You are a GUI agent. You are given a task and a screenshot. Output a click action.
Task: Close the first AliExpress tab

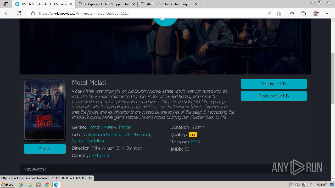point(134,4)
